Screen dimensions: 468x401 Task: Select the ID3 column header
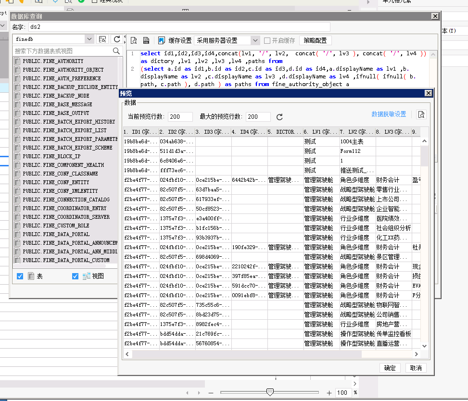point(213,132)
